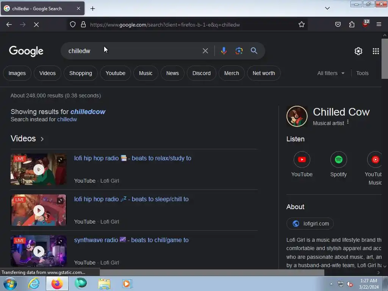
Task: Open the Firefox extensions puzzle icon
Action: [x=352, y=25]
